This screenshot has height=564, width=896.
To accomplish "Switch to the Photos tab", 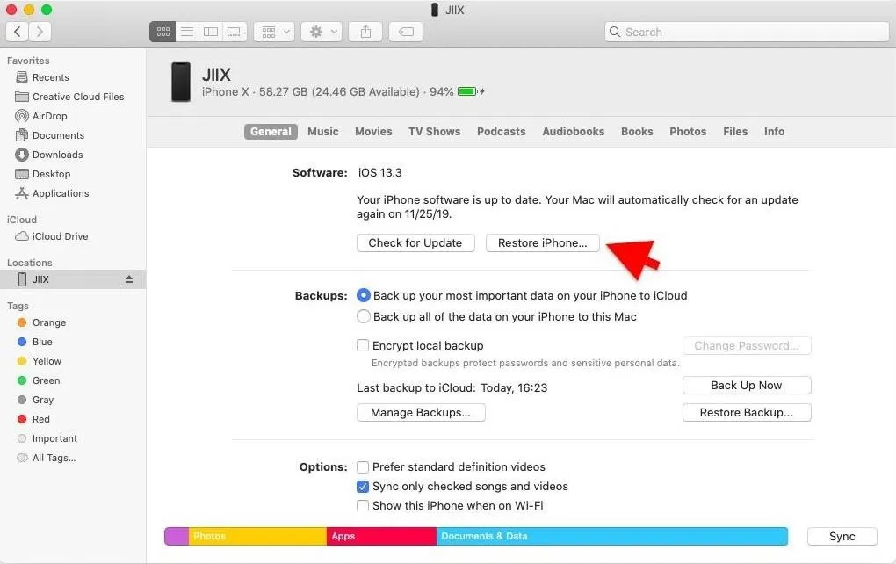I will [x=688, y=132].
